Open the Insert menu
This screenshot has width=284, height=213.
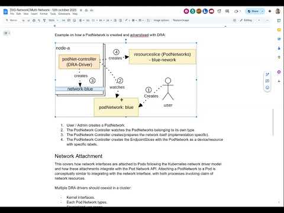pyautogui.click(x=34, y=14)
